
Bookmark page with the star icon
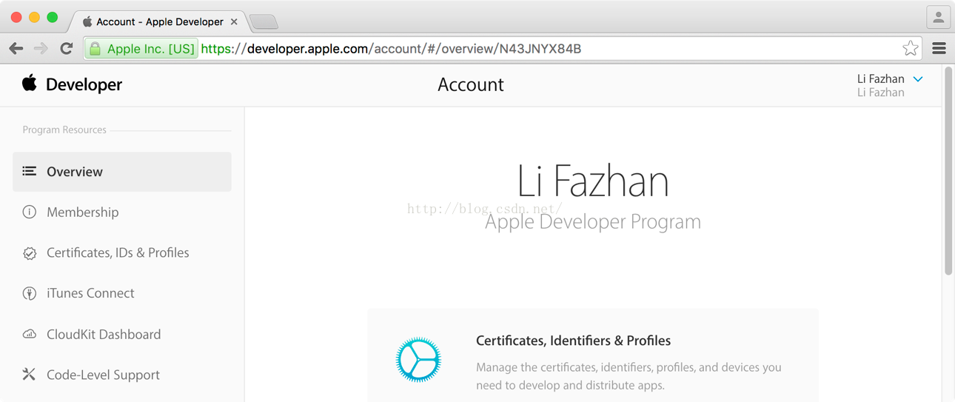[x=911, y=49]
